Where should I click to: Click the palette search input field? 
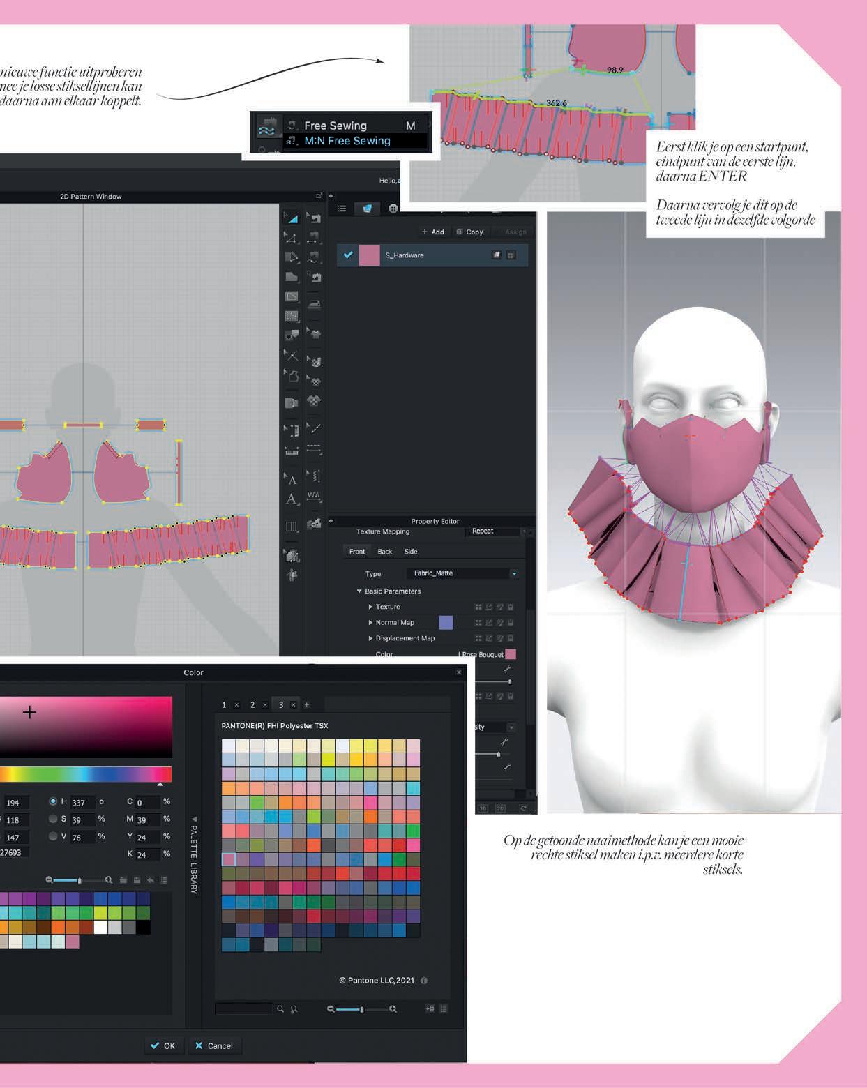(243, 1008)
